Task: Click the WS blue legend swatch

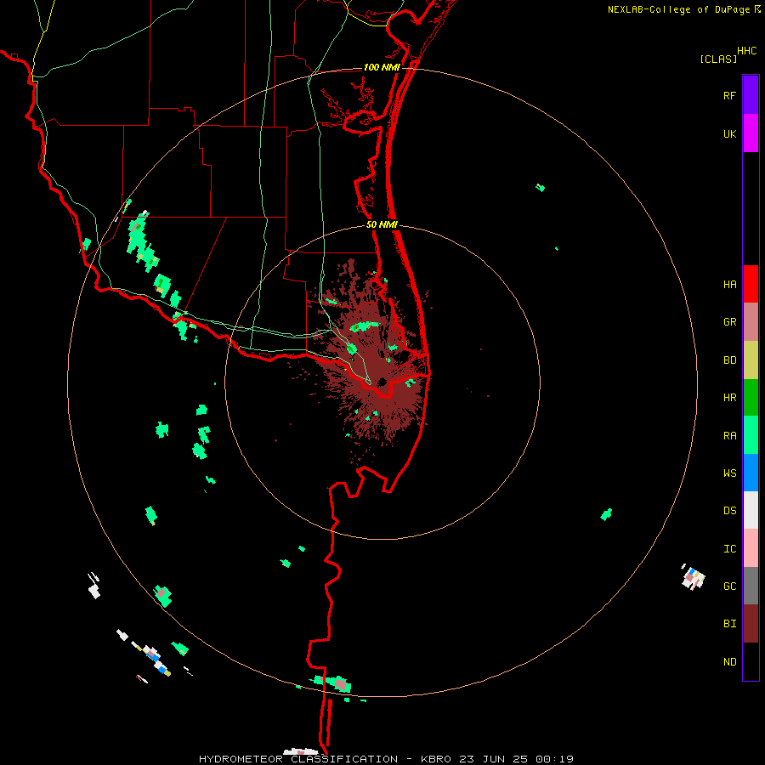Action: pyautogui.click(x=751, y=473)
